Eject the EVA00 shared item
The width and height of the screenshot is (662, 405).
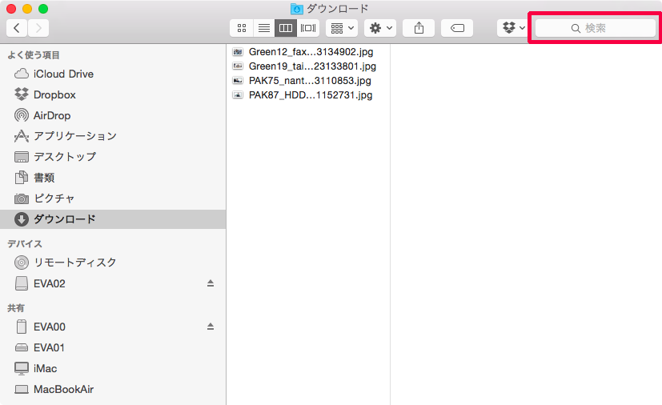[x=211, y=327]
